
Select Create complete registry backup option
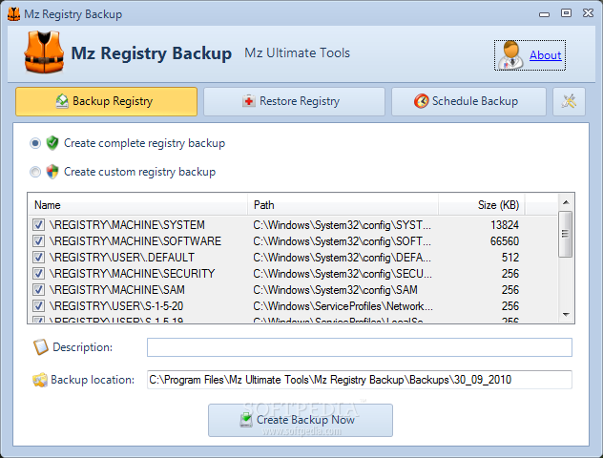35,143
